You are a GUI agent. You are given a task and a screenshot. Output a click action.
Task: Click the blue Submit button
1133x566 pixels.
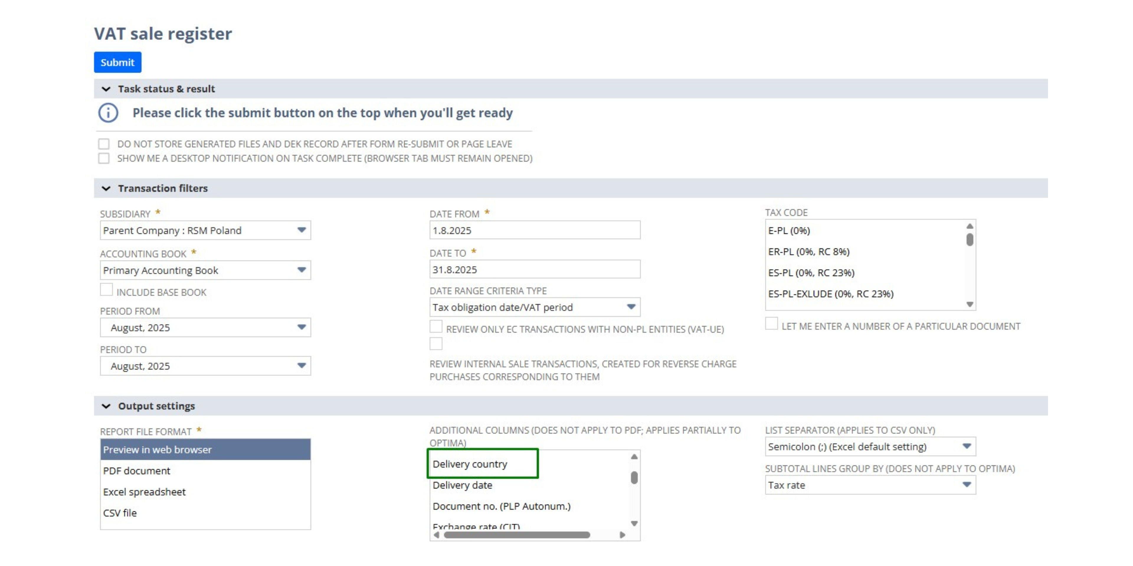(x=117, y=62)
